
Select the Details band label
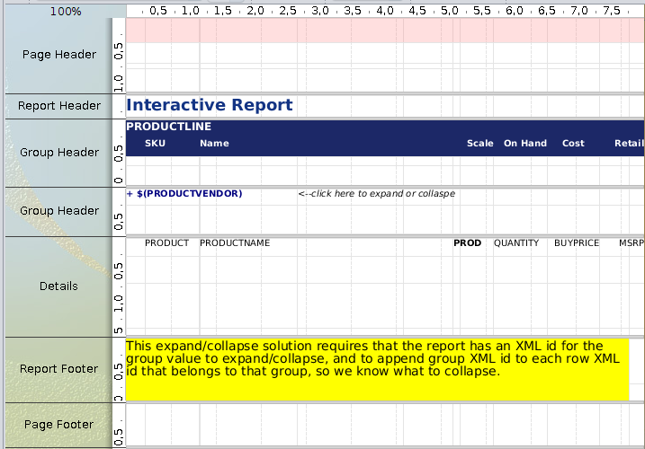click(x=58, y=286)
